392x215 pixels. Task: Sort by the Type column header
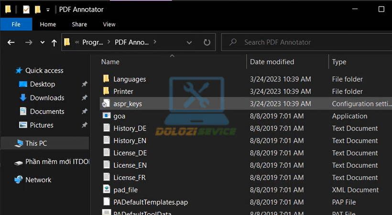point(339,62)
